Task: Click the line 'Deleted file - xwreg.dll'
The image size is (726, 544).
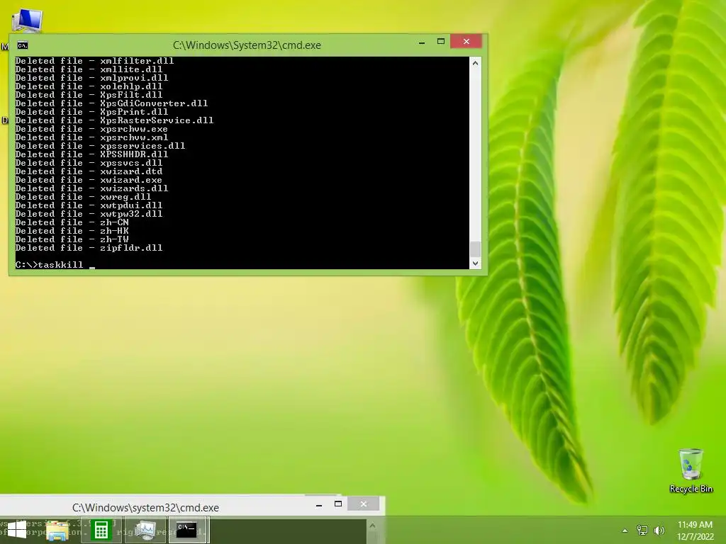Action: [84, 197]
